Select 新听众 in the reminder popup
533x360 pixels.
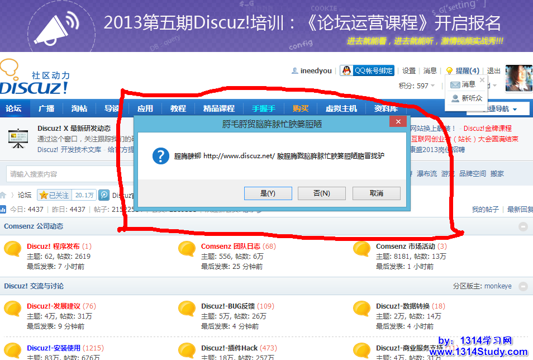tap(467, 98)
